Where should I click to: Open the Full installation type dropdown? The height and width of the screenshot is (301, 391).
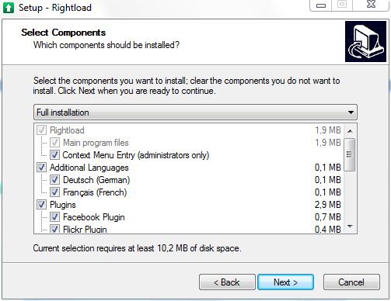(195, 112)
